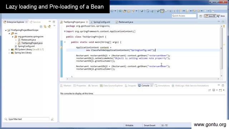The height and width of the screenshot is (129, 229).
Task: Click Smart Insert in the status bar
Action: pyautogui.click(x=150, y=125)
